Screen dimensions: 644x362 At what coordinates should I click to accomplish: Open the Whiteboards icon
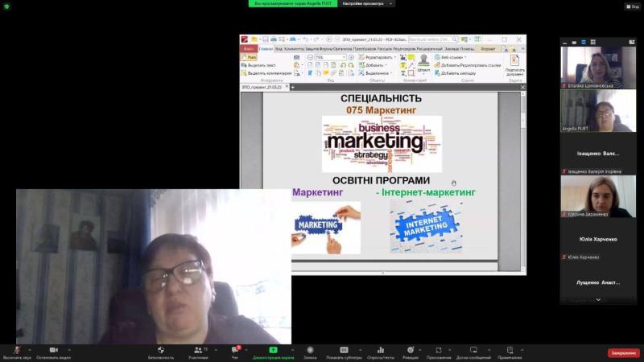pos(473,350)
